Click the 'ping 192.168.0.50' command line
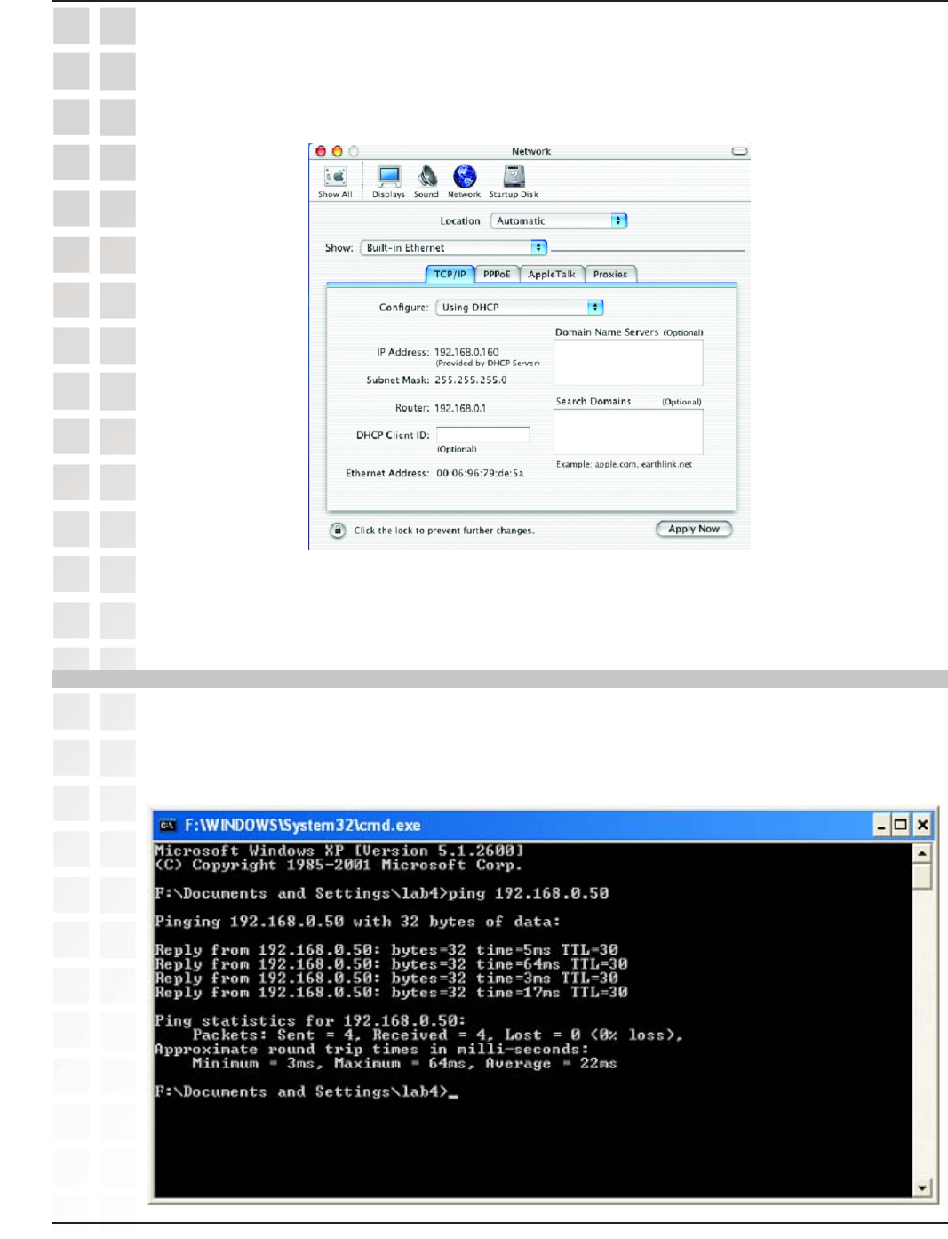The height and width of the screenshot is (1239, 948). [382, 893]
